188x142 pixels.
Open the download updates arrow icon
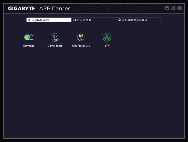(167, 8)
